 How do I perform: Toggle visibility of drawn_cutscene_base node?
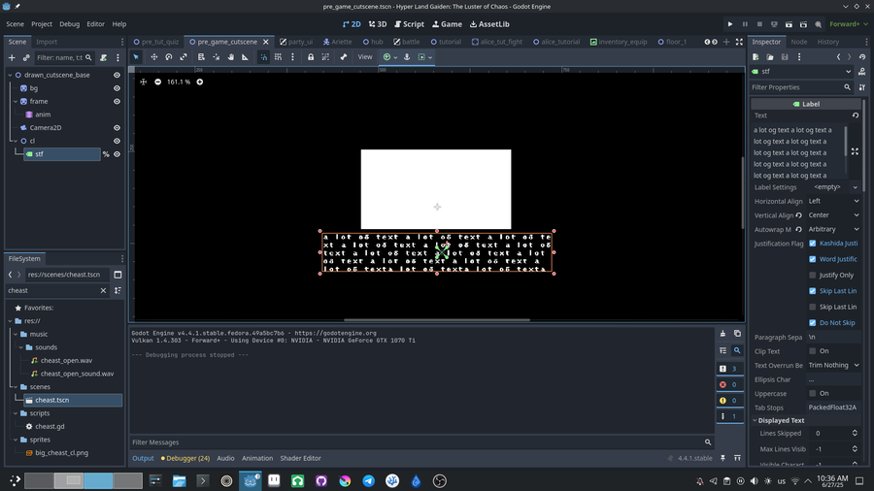[118, 75]
